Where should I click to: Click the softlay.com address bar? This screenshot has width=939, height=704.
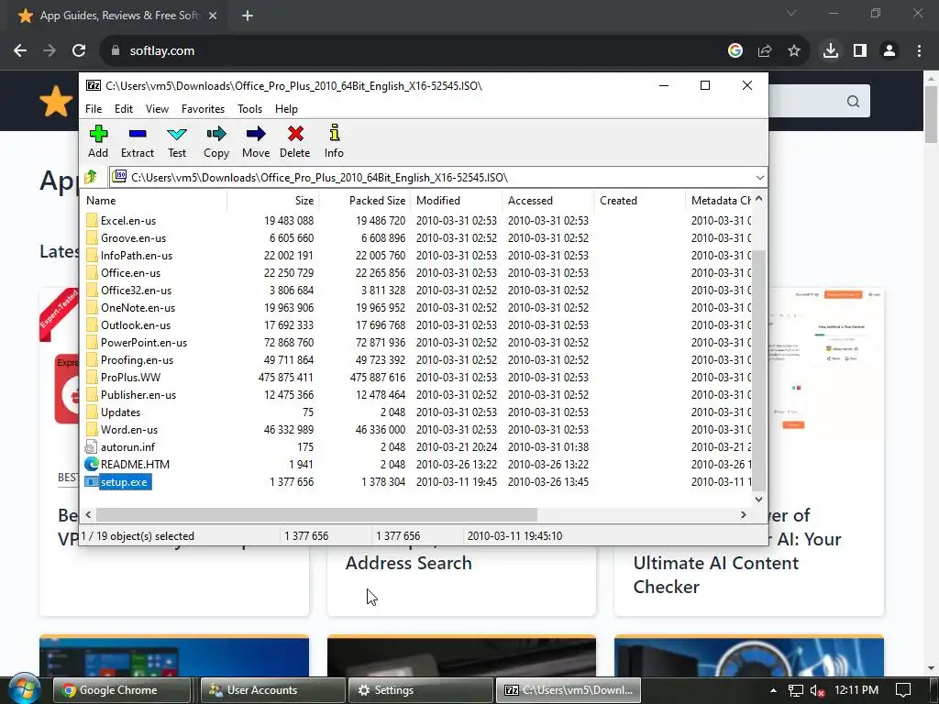click(x=414, y=51)
